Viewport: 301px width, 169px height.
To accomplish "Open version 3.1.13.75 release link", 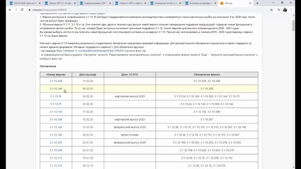I will click(56, 104).
